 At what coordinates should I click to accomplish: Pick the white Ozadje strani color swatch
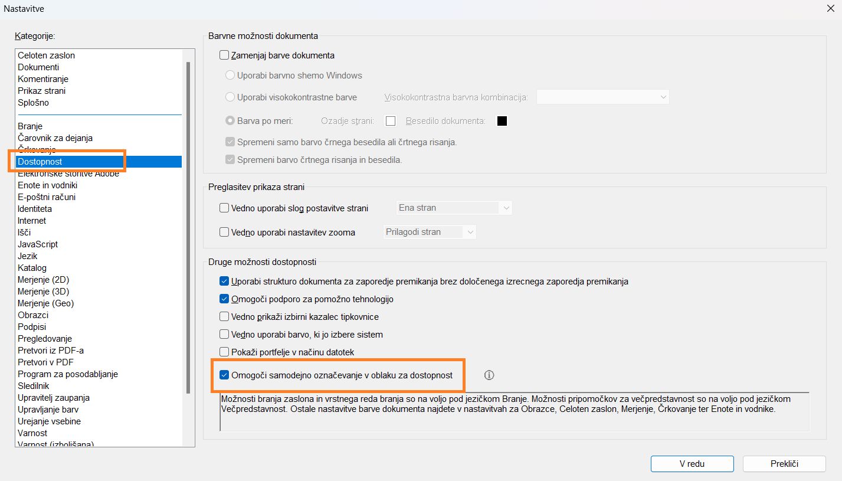tap(390, 121)
